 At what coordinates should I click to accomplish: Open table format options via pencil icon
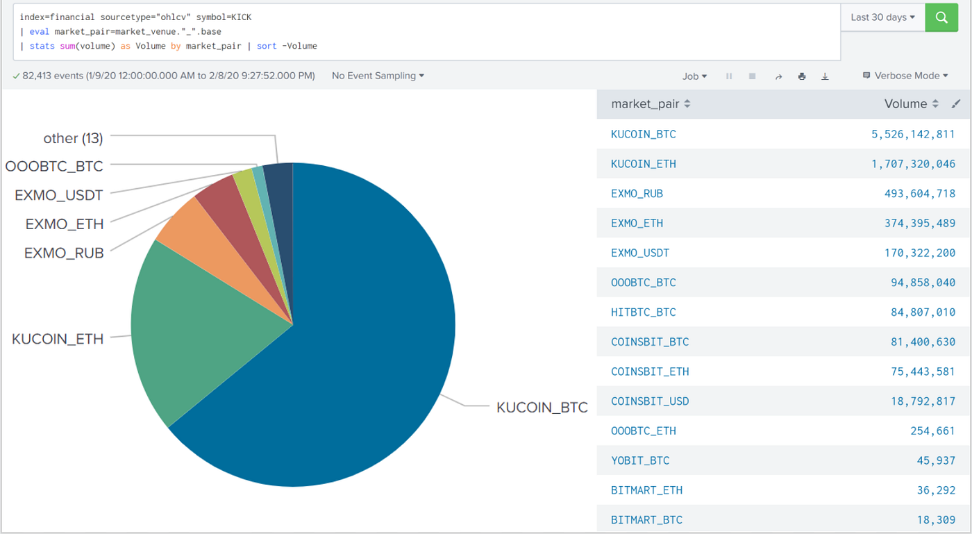(956, 104)
